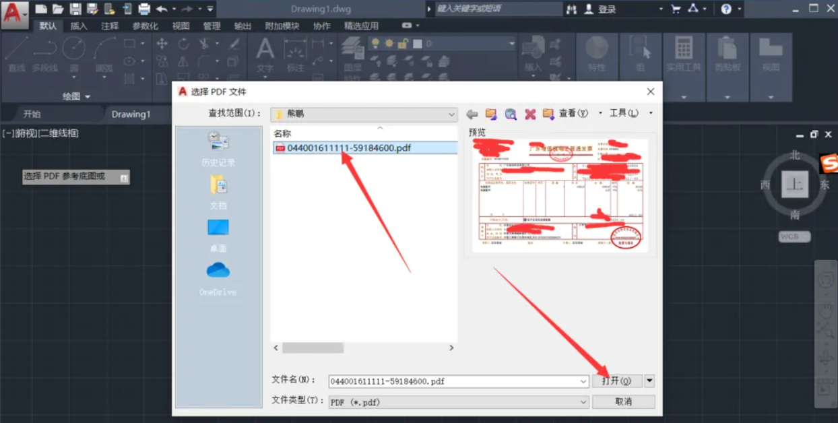Expand the 查找范围 folder dropdown
The width and height of the screenshot is (838, 423).
(x=452, y=115)
